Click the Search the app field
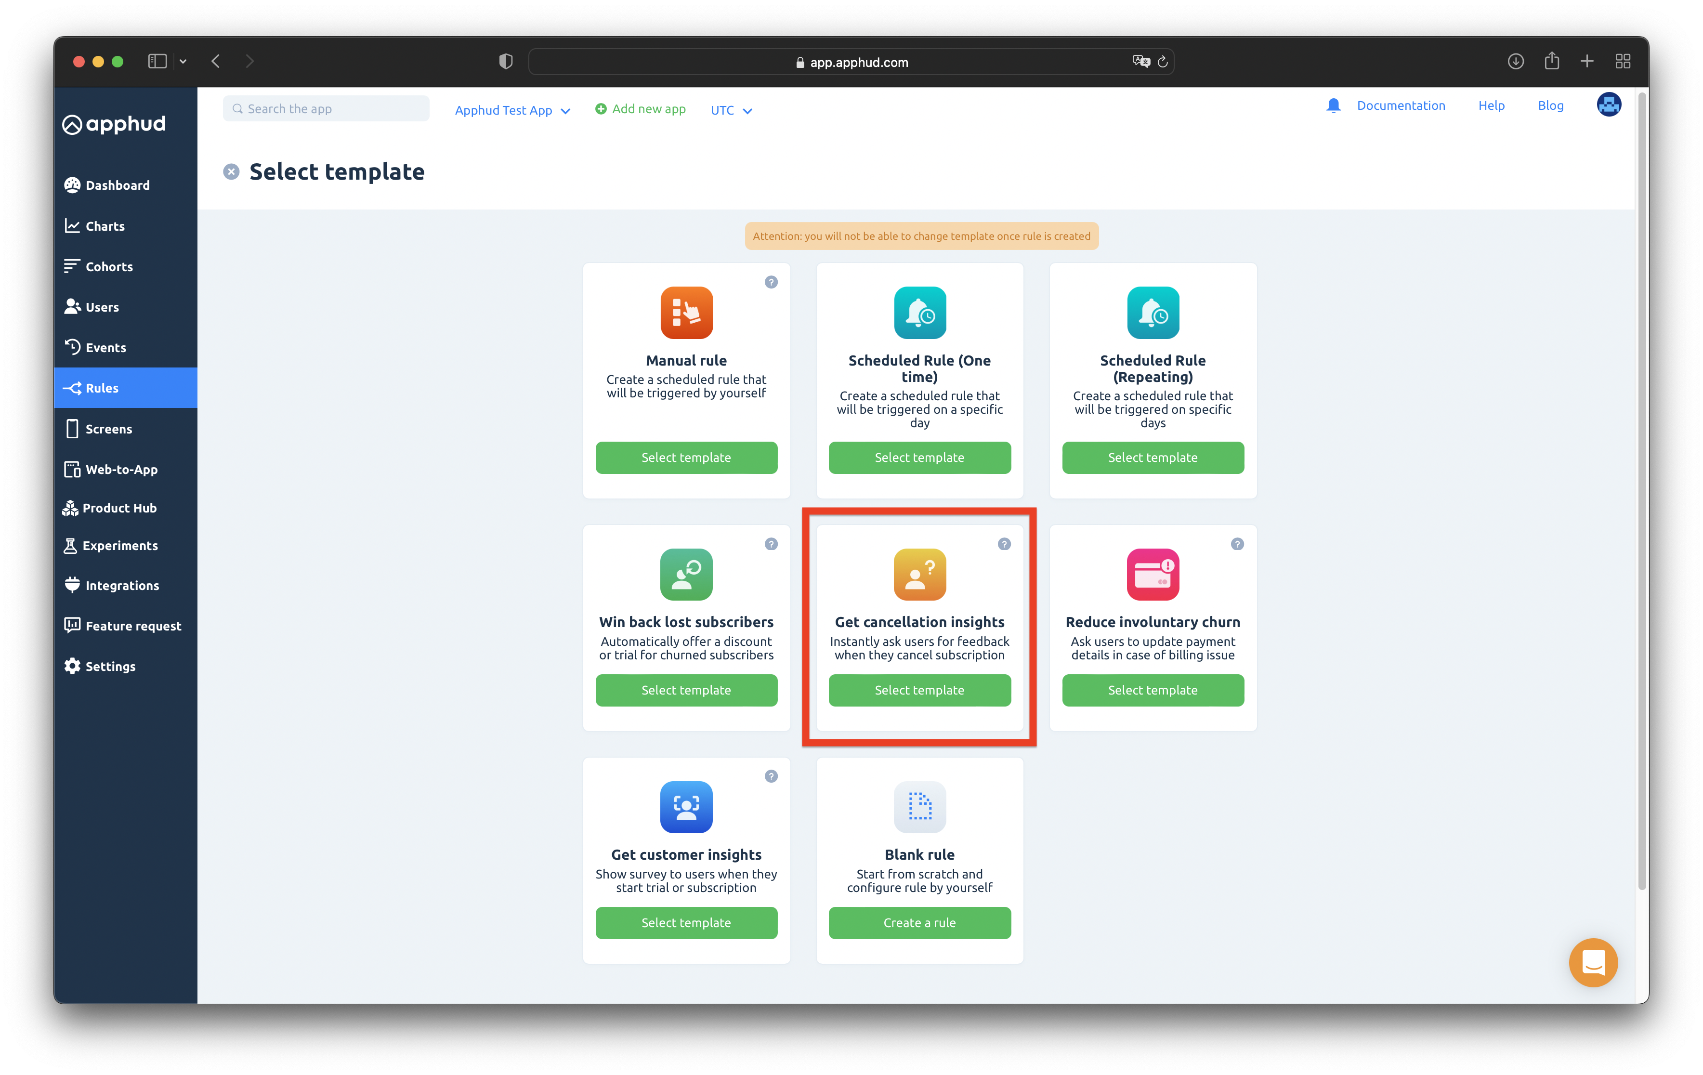 point(326,109)
